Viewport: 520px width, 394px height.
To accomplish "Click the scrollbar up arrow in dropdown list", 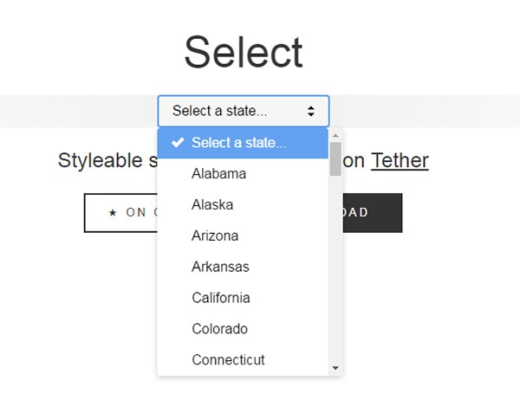I will (335, 136).
